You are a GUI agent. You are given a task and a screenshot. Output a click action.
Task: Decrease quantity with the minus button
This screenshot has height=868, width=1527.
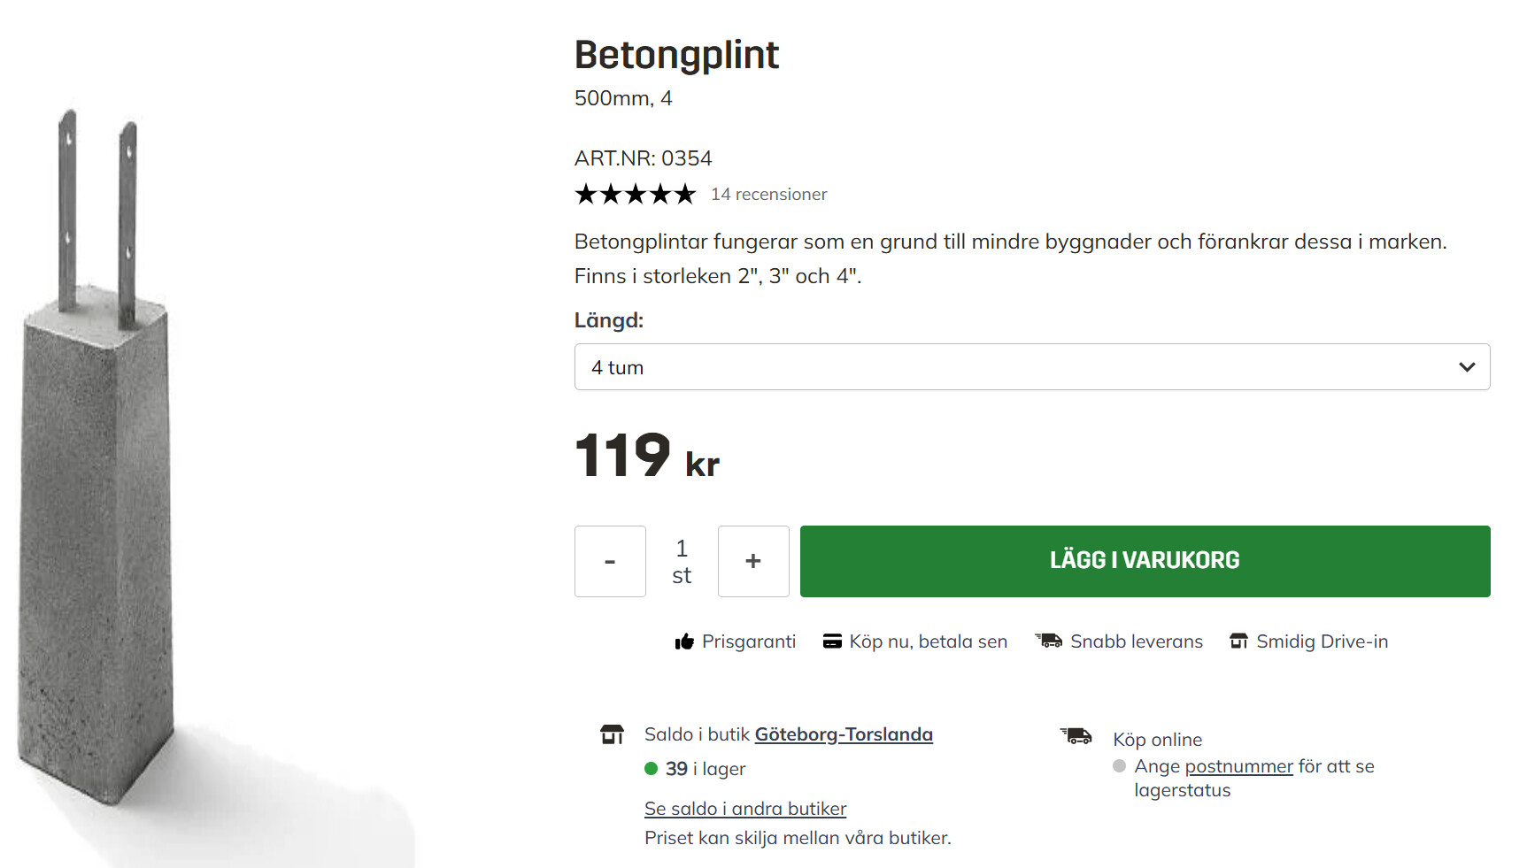(610, 562)
